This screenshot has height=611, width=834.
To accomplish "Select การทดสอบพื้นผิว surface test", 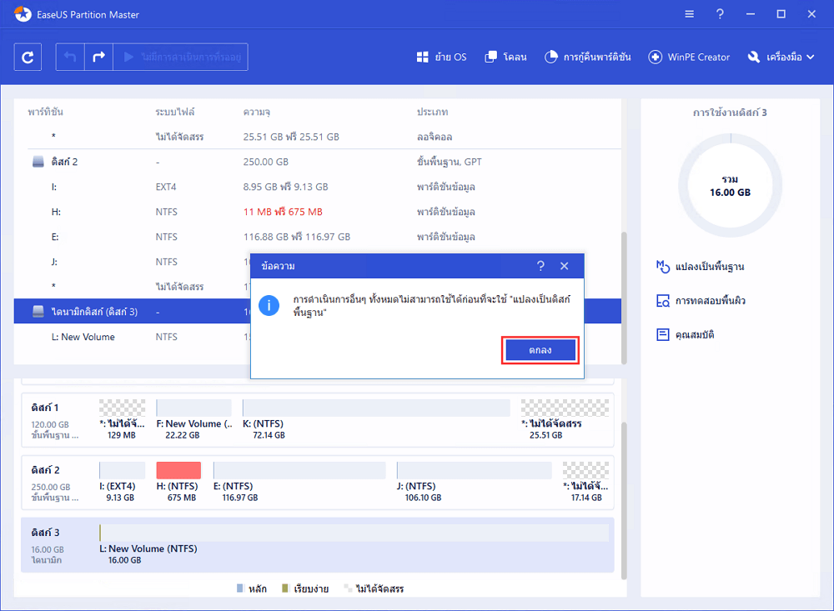I will click(701, 300).
